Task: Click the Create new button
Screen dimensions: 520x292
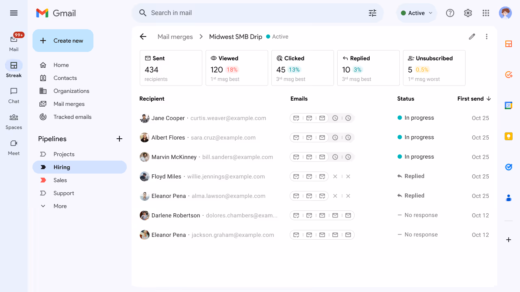Action: click(x=63, y=41)
